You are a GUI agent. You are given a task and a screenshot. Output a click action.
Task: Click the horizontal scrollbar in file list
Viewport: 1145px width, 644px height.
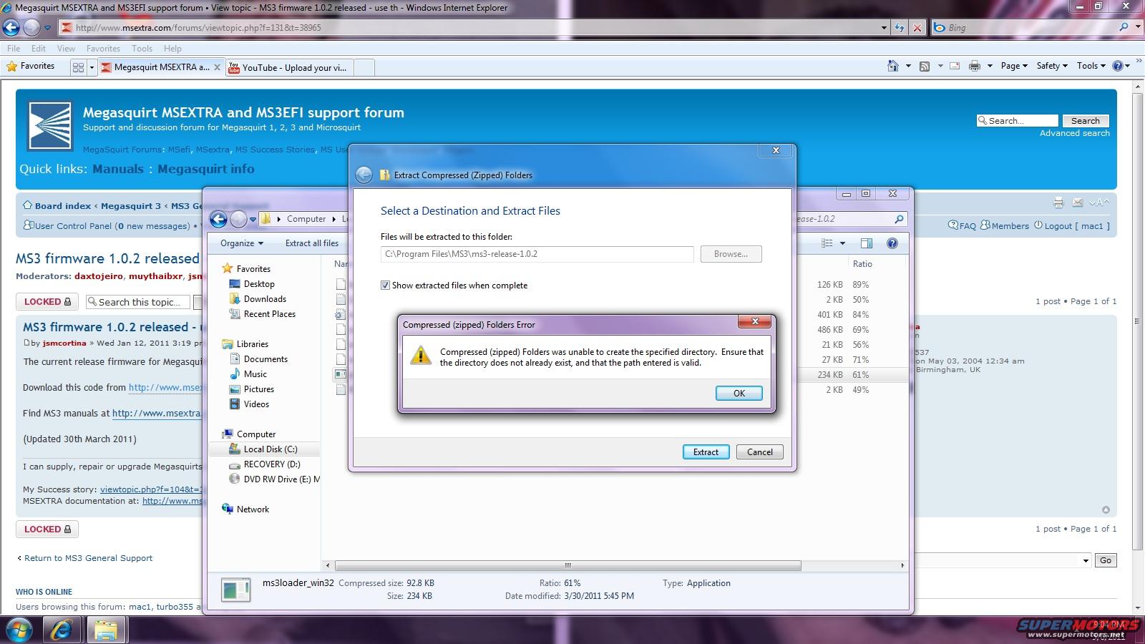click(x=567, y=565)
